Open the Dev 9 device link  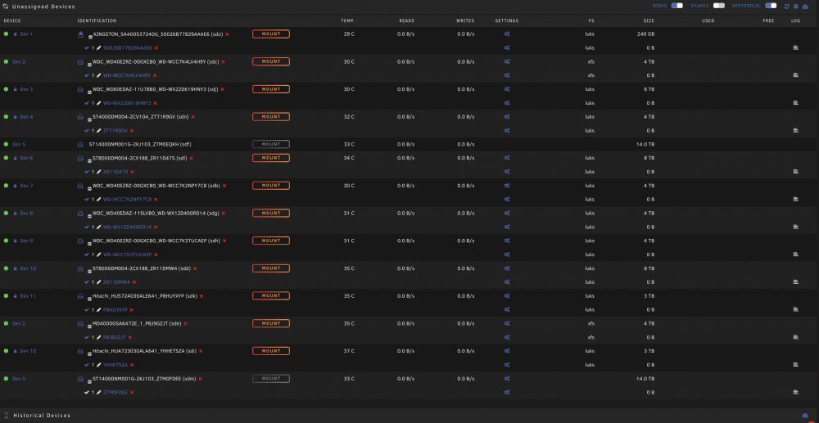coord(26,241)
